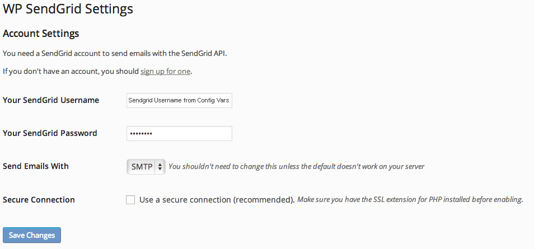Screen dimensions: 534x249
Task: Click the "Sendgrid Username from Config Vars" text
Action: pyautogui.click(x=179, y=101)
